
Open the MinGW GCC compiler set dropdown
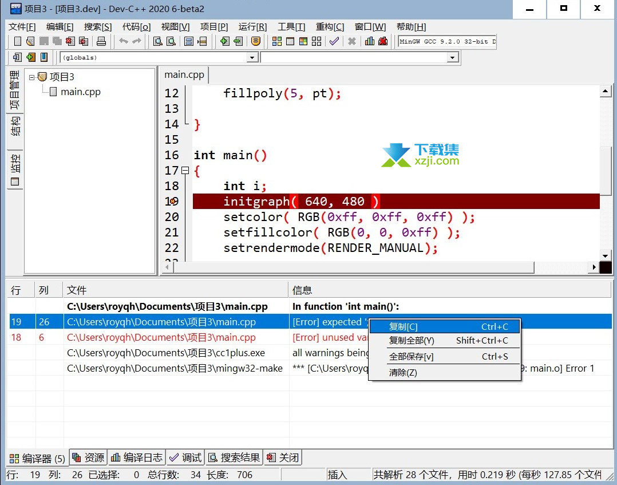point(447,41)
